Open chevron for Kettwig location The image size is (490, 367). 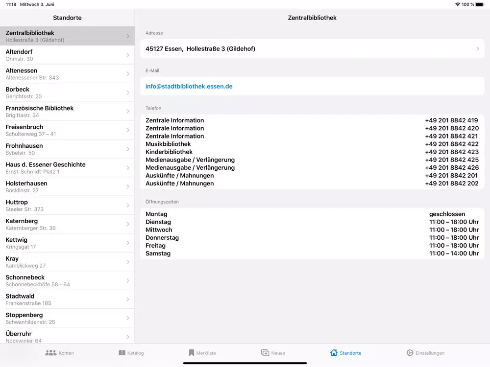point(128,243)
